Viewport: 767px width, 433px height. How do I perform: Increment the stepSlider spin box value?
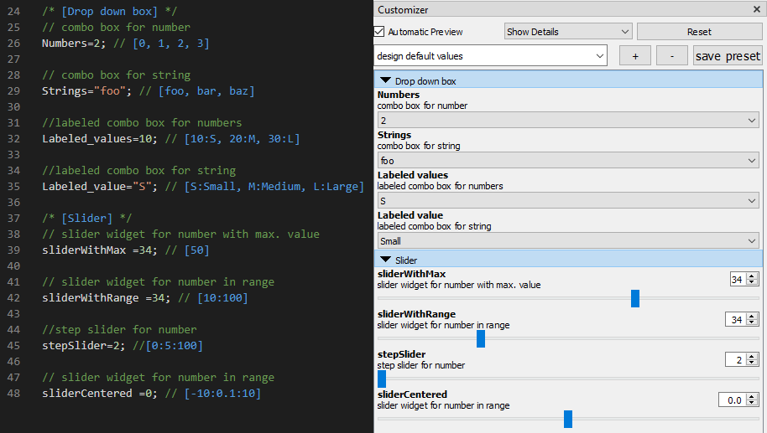click(753, 357)
